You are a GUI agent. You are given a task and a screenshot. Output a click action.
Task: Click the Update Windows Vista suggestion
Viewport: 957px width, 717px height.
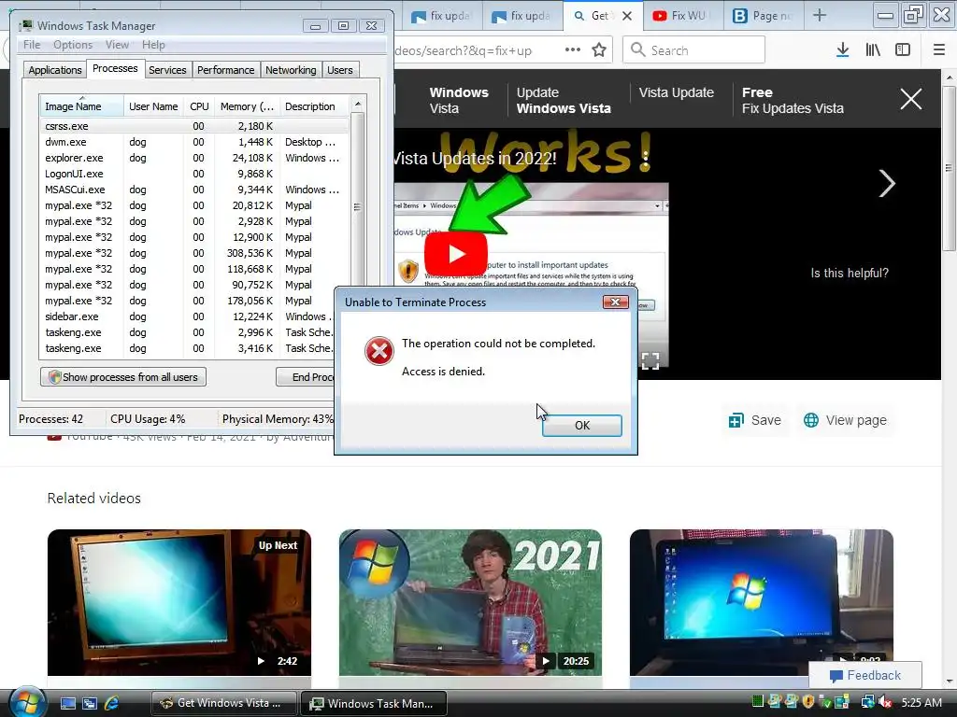click(x=564, y=100)
